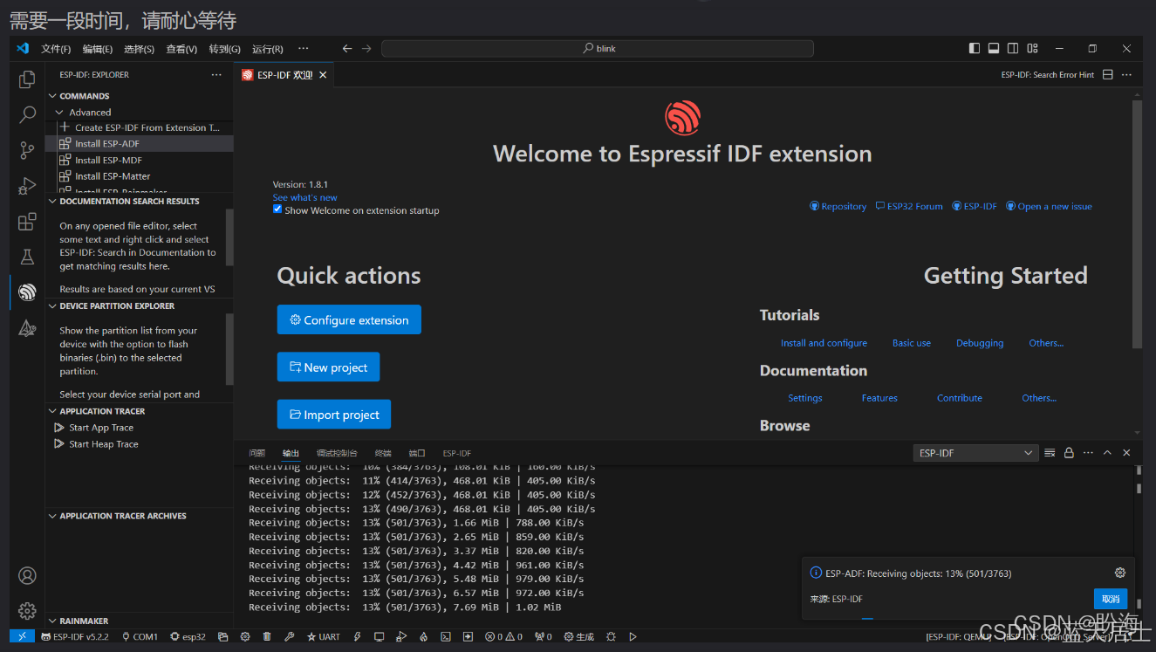1156x652 pixels.
Task: Click the project folder icon in status bar
Action: click(222, 636)
